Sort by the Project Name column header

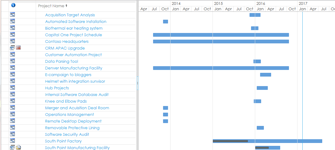tap(51, 6)
